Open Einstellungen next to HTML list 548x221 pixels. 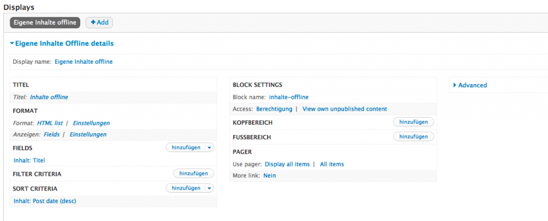point(92,123)
